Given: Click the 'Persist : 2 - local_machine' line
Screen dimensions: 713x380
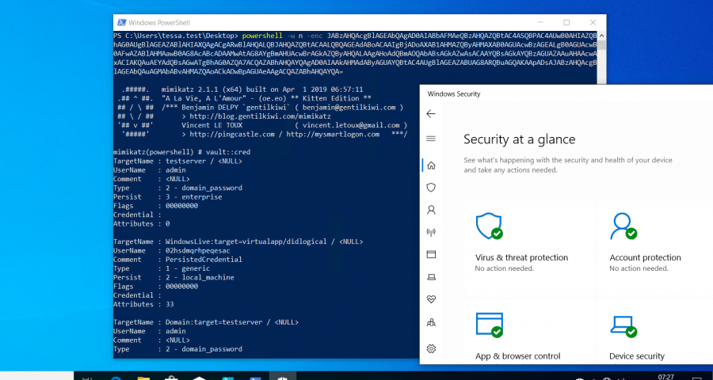Looking at the screenshot, I should 173,278.
